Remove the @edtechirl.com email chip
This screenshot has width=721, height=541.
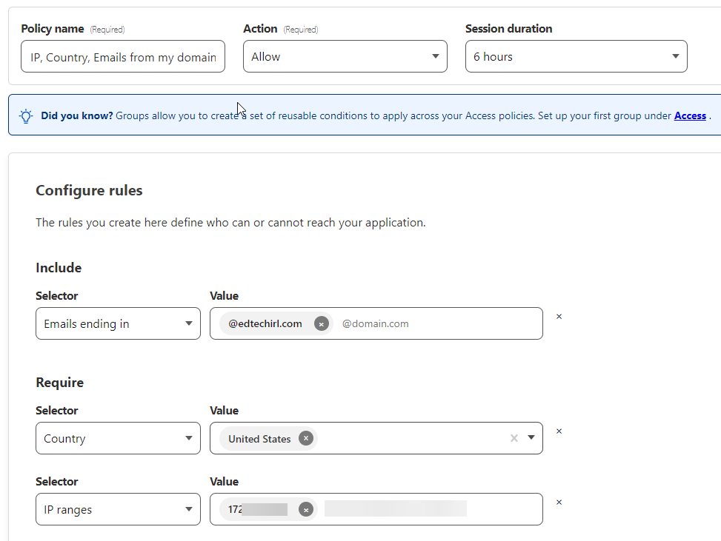tap(321, 323)
